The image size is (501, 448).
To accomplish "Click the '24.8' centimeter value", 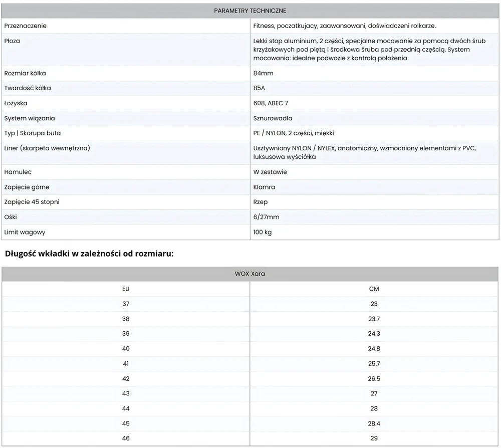I will point(374,349).
